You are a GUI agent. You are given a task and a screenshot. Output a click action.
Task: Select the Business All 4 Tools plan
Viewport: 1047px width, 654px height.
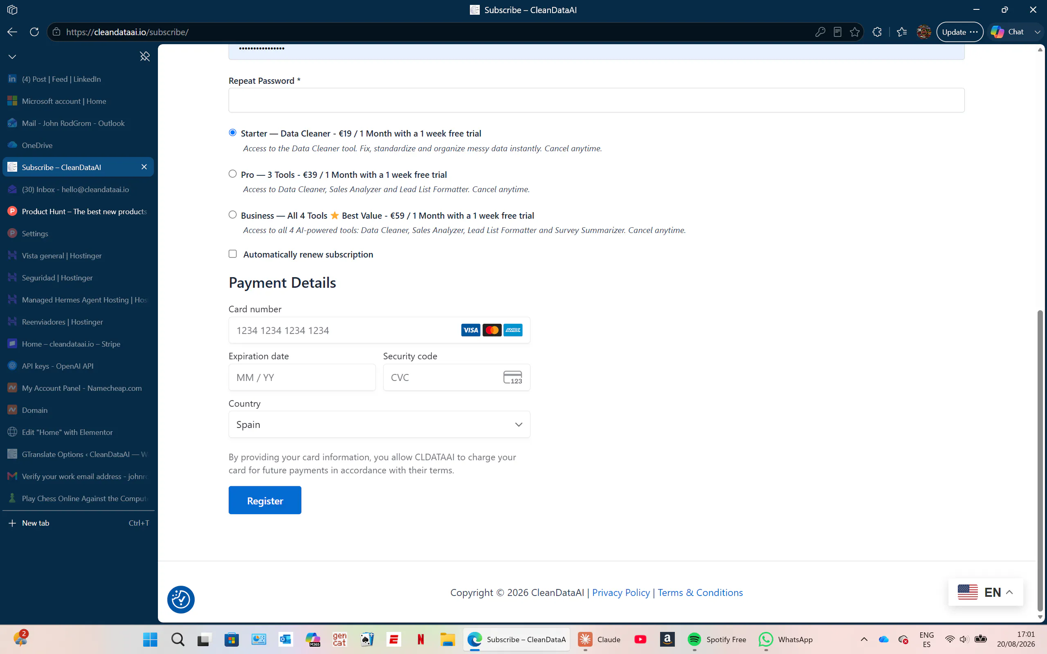233,215
